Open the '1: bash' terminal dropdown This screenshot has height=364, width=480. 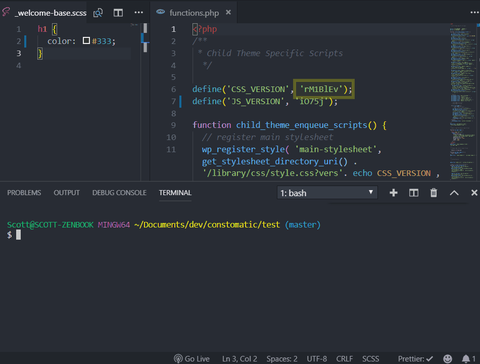pyautogui.click(x=327, y=193)
